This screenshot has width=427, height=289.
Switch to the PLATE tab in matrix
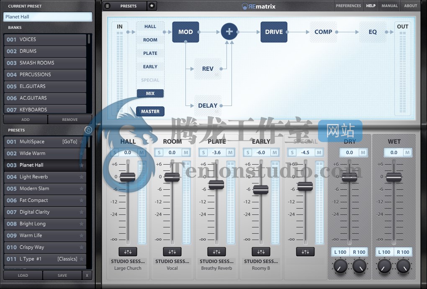(x=150, y=53)
